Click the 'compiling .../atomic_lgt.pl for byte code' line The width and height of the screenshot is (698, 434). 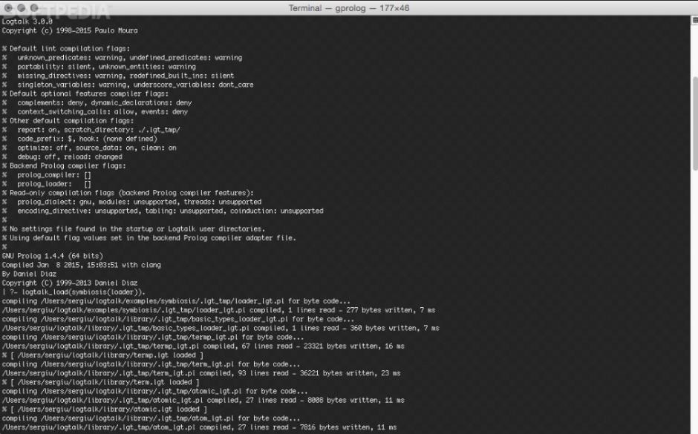(155, 391)
